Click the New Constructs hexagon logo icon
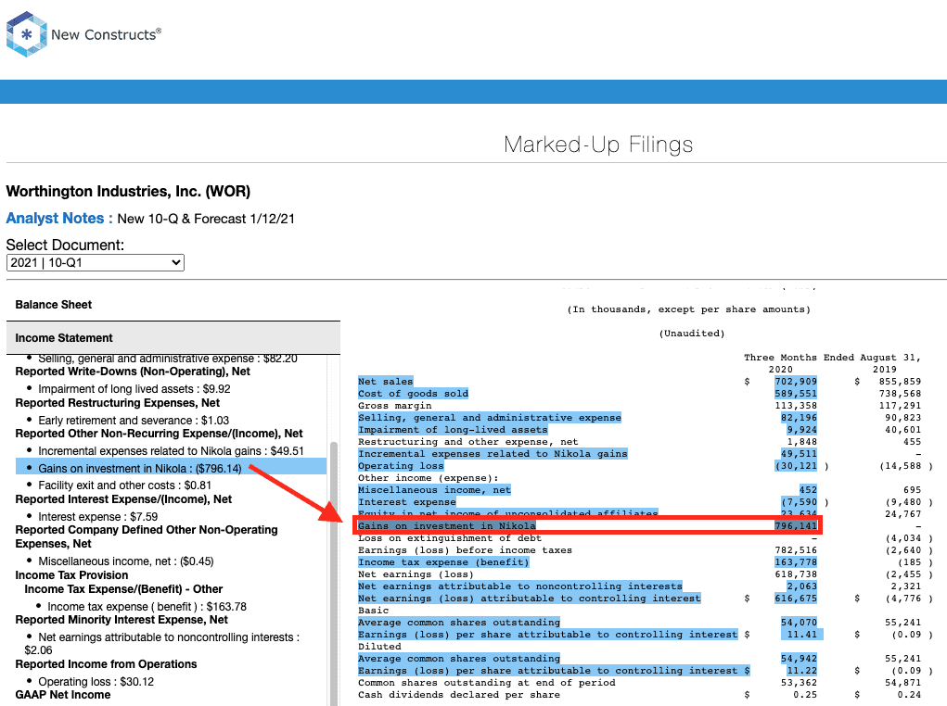The image size is (947, 706). 26,34
